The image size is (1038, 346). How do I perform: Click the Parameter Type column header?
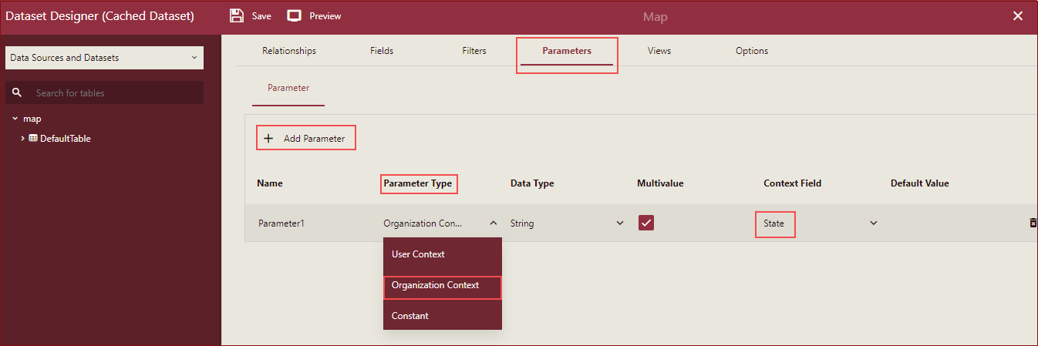click(419, 183)
